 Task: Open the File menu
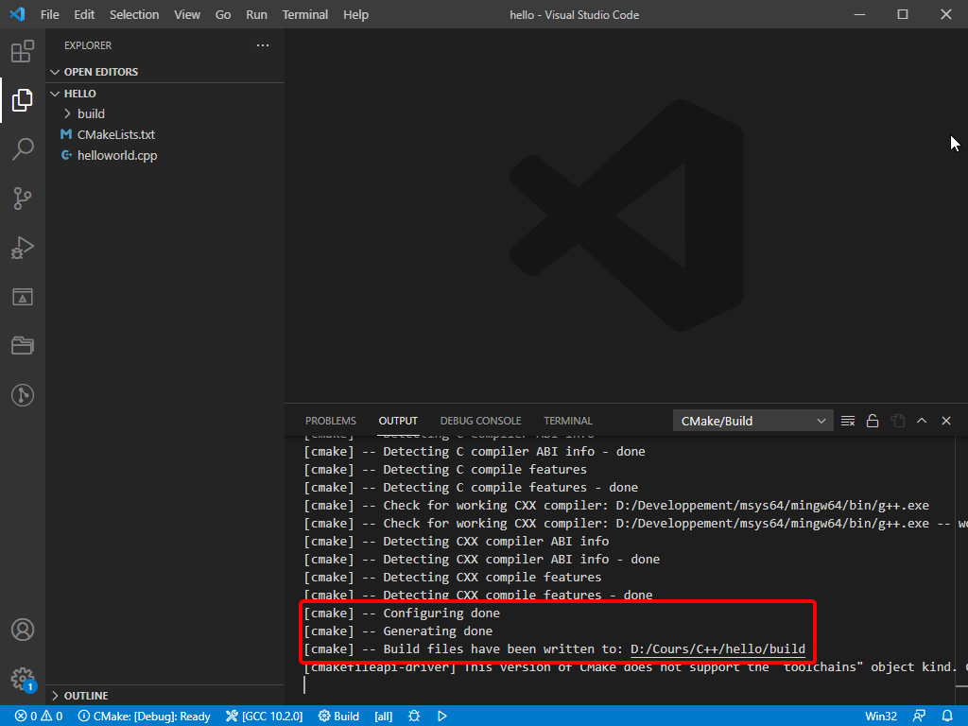(x=50, y=14)
